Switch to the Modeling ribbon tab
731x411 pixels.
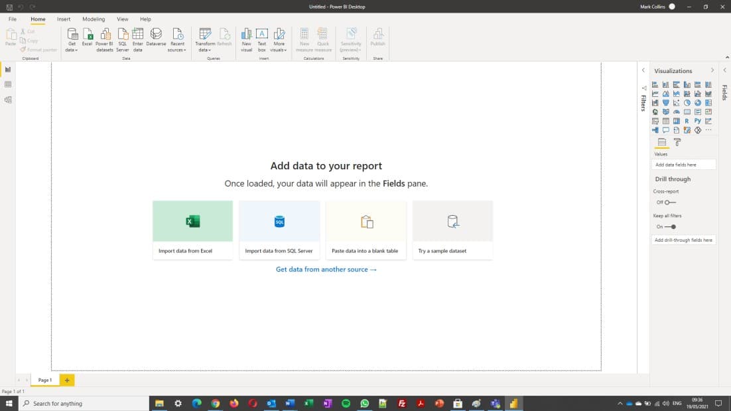tap(94, 19)
